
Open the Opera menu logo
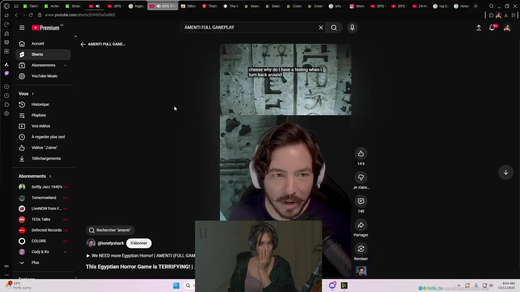click(x=6, y=6)
